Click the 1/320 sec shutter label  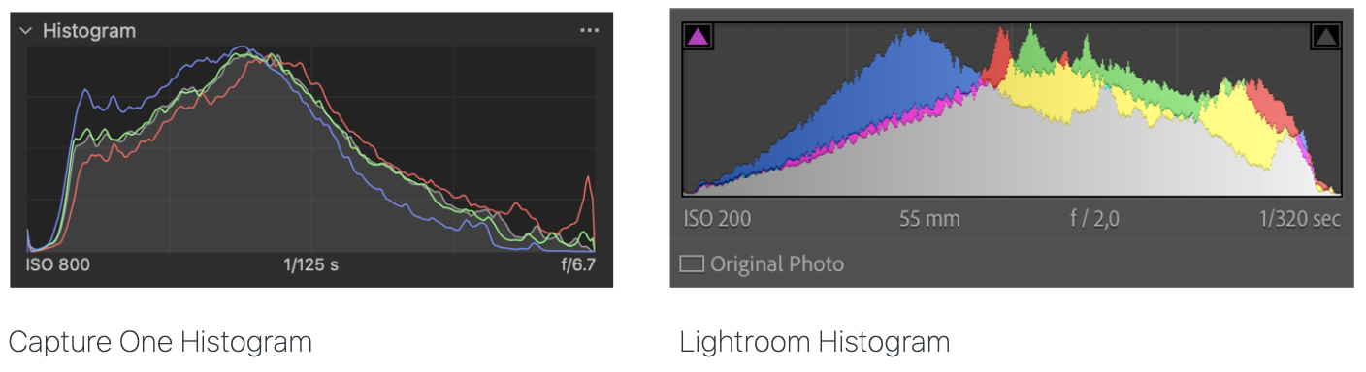click(1299, 219)
